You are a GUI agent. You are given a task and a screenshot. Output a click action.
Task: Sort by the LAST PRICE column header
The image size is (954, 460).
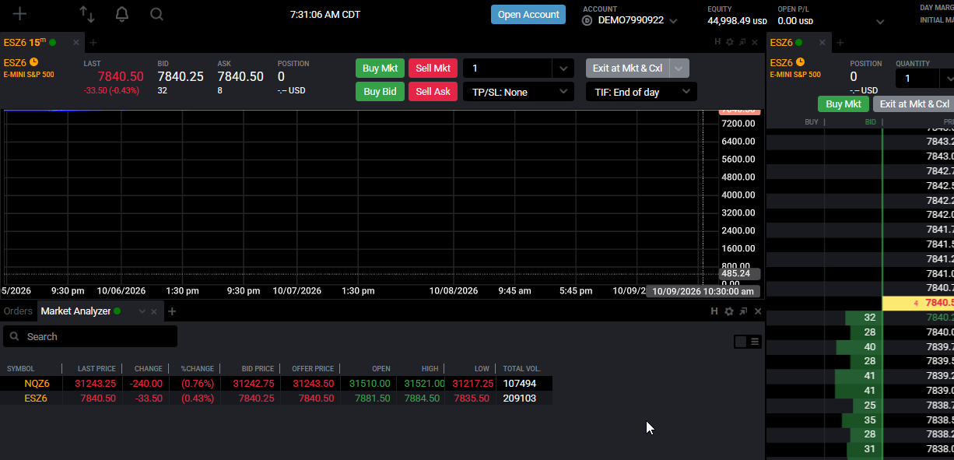96,369
